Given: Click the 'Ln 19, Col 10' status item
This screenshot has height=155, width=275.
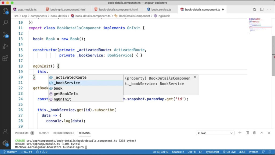Looking at the screenshot, I should [x=160, y=152].
